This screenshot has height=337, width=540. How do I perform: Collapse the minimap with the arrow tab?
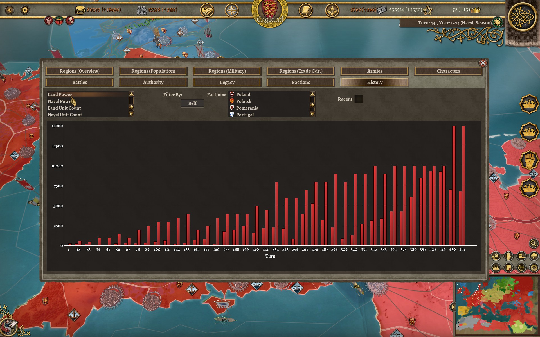coord(453,307)
